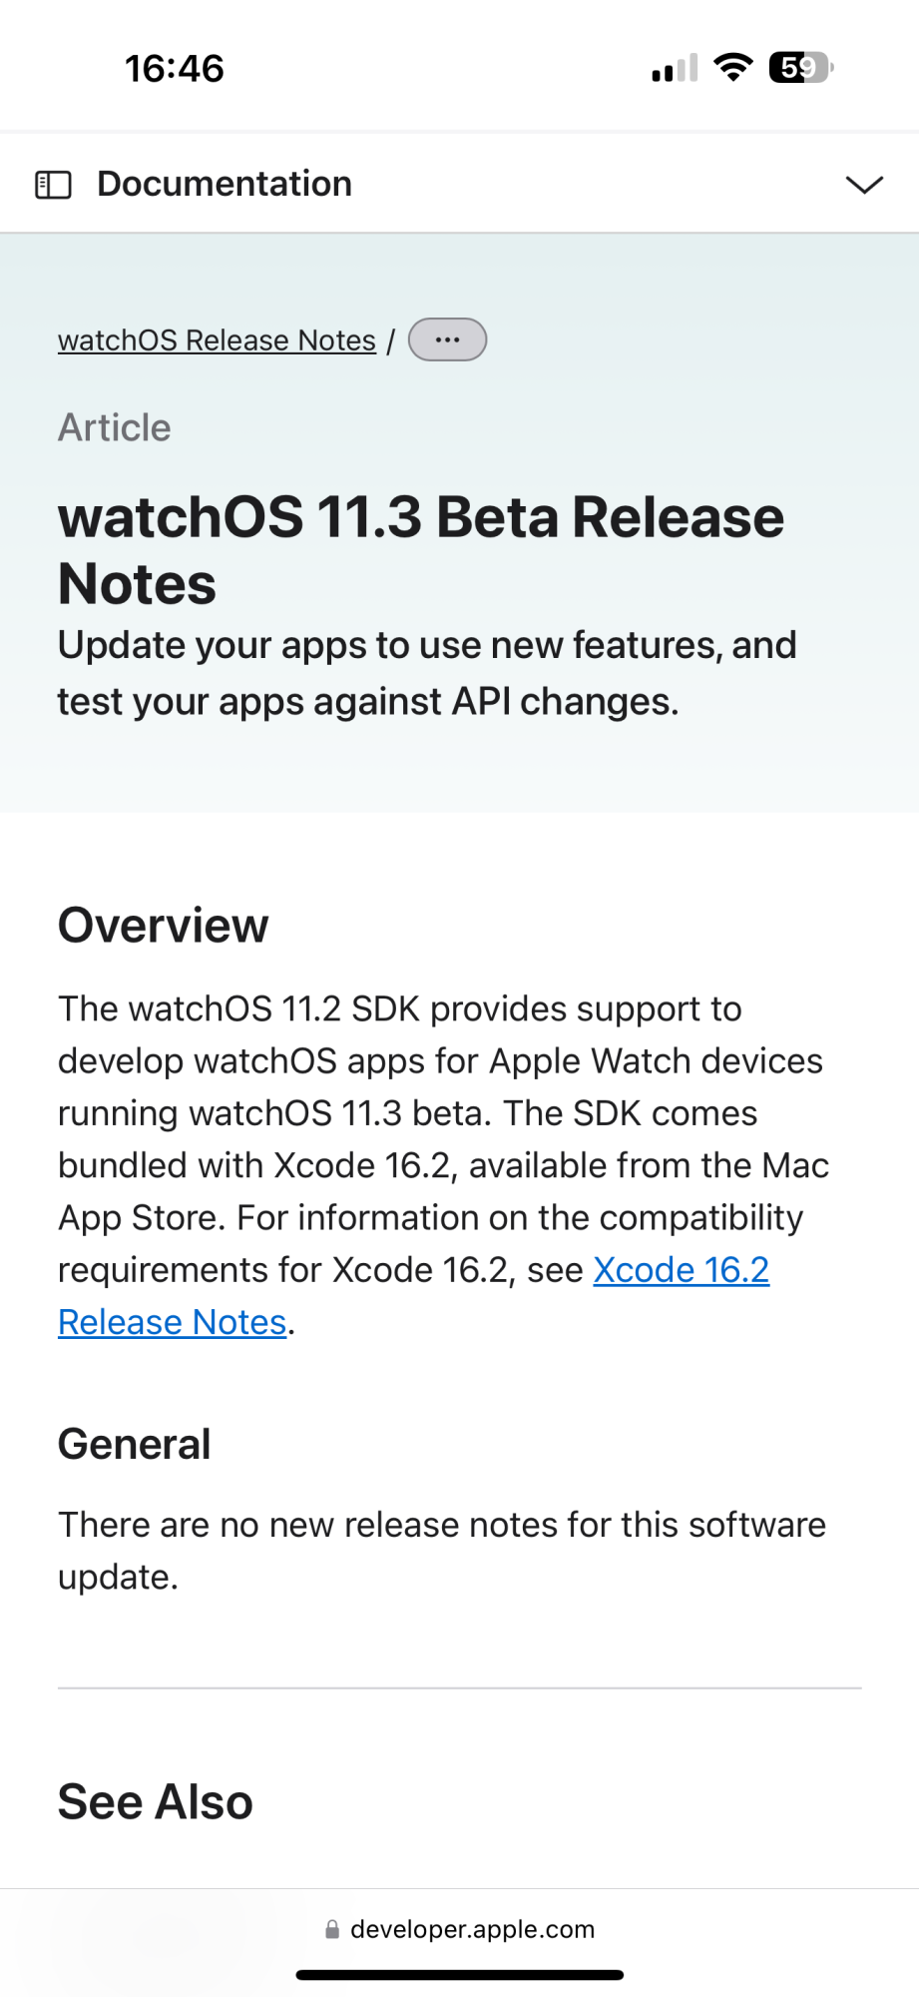Expand the collapsed breadcrumb ellipsis
This screenshot has width=919, height=1997.
tap(447, 339)
